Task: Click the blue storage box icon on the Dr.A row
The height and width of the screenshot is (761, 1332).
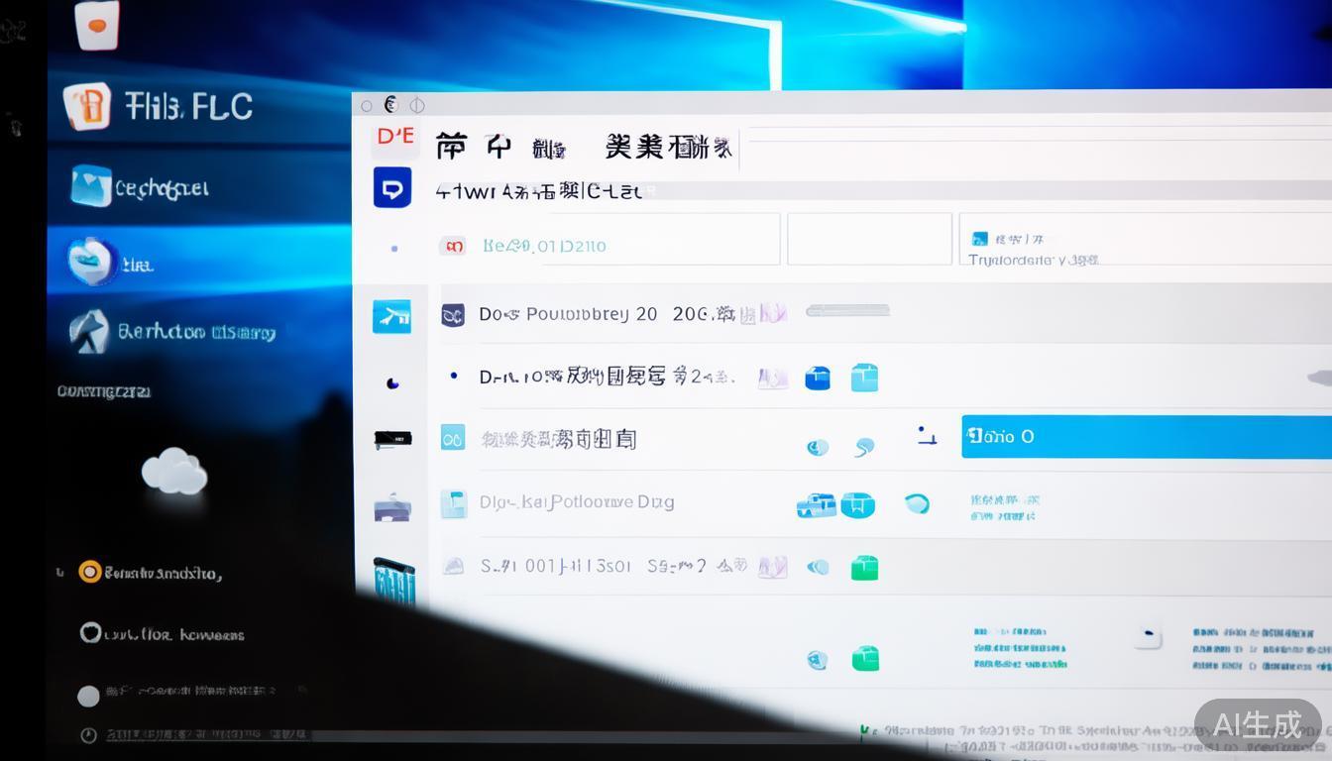Action: [x=817, y=377]
